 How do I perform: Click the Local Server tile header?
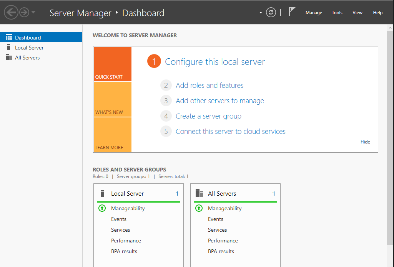click(x=138, y=194)
